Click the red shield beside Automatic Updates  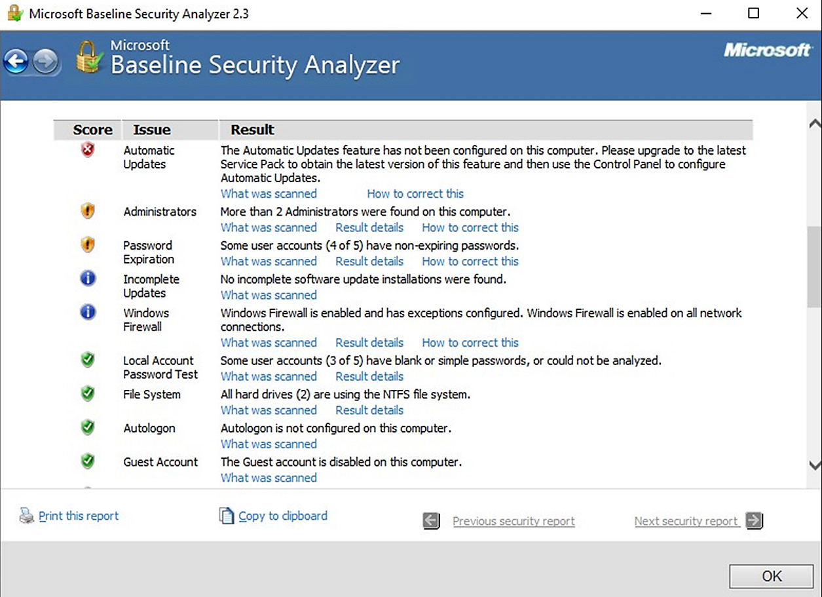tap(88, 151)
